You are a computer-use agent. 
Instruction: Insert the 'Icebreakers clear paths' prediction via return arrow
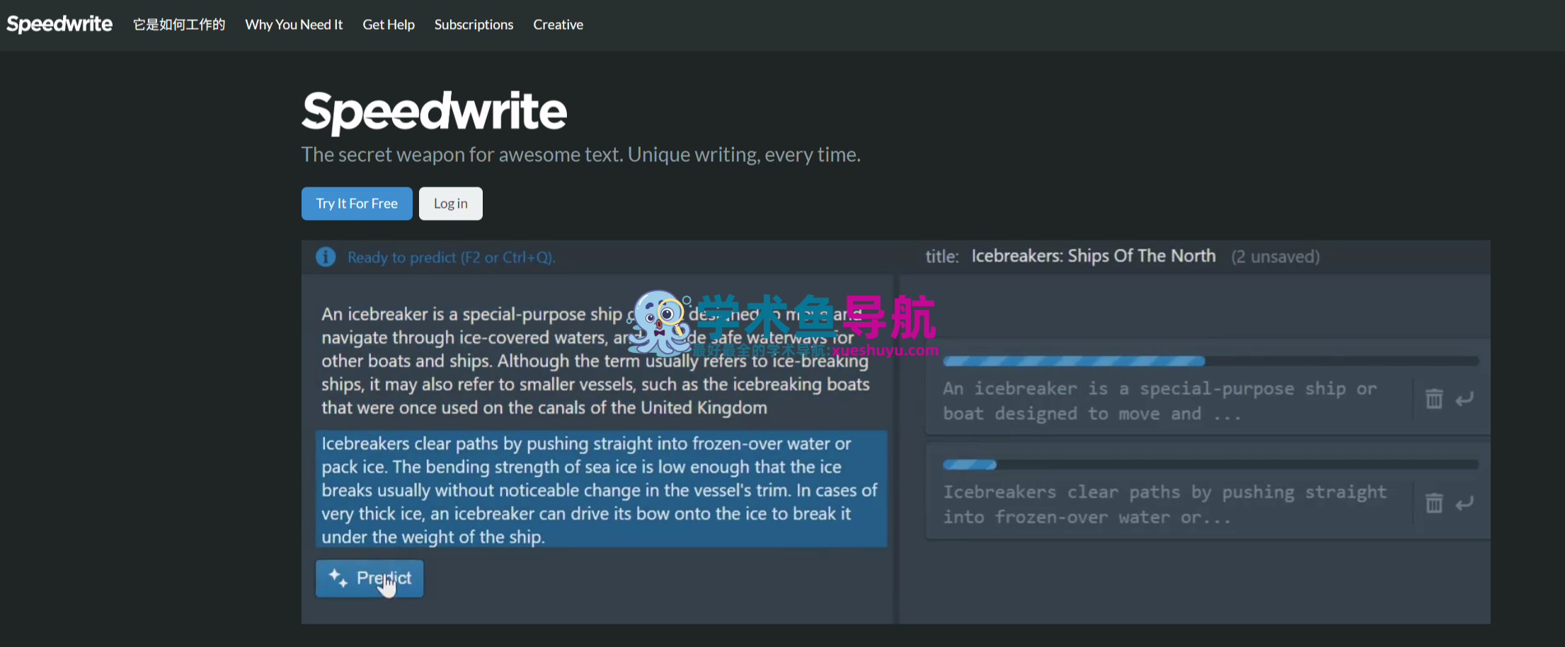[1464, 503]
